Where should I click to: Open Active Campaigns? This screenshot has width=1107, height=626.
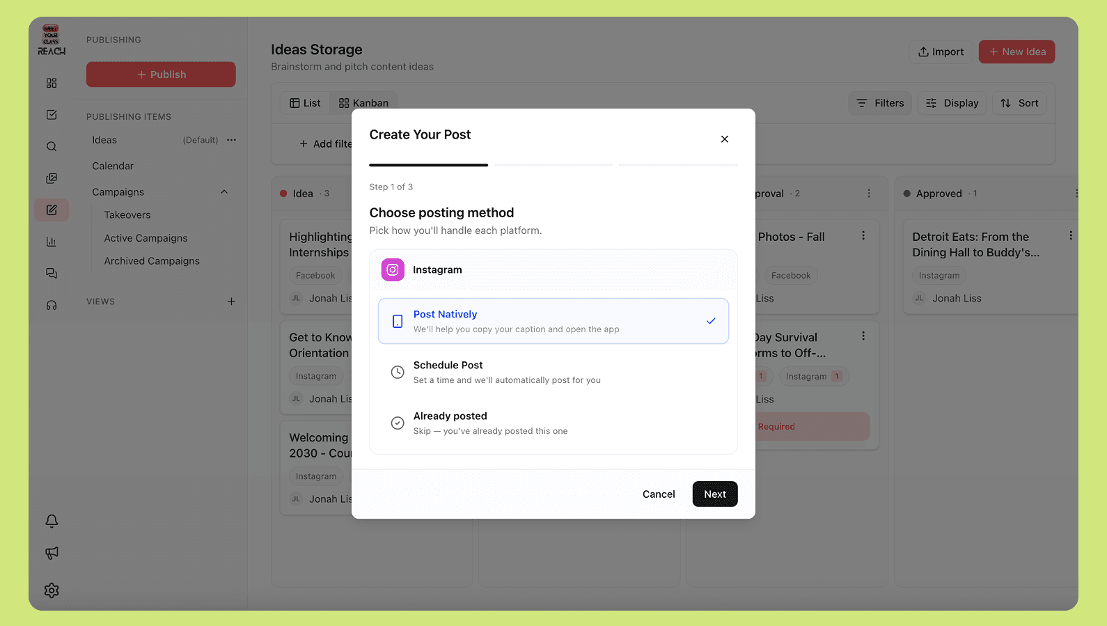[146, 238]
